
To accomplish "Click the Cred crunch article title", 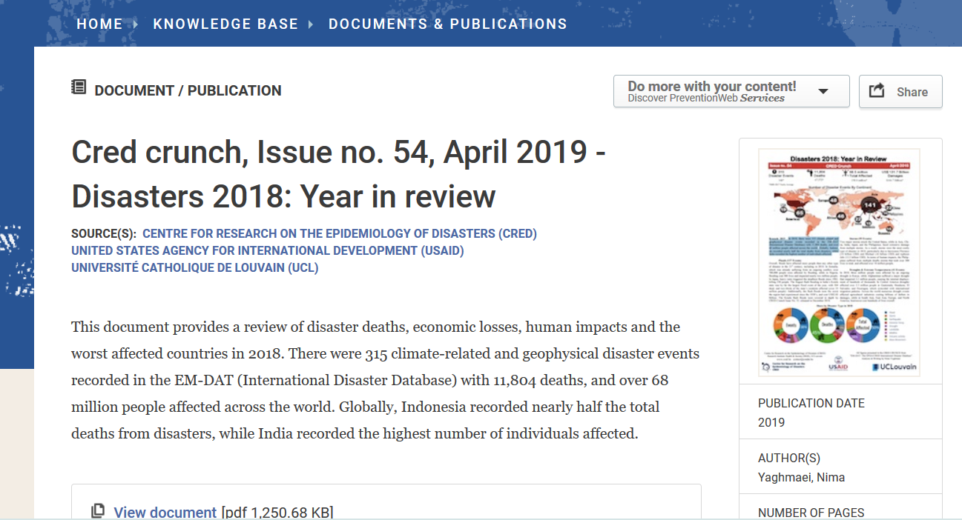I will point(339,174).
